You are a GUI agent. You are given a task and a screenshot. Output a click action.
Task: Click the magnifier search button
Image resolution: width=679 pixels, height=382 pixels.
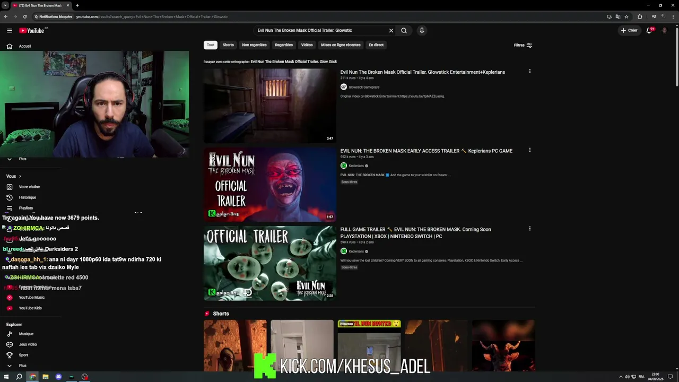pos(404,31)
